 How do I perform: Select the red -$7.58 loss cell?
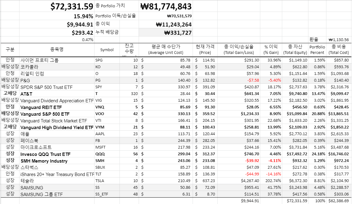(x=239, y=80)
